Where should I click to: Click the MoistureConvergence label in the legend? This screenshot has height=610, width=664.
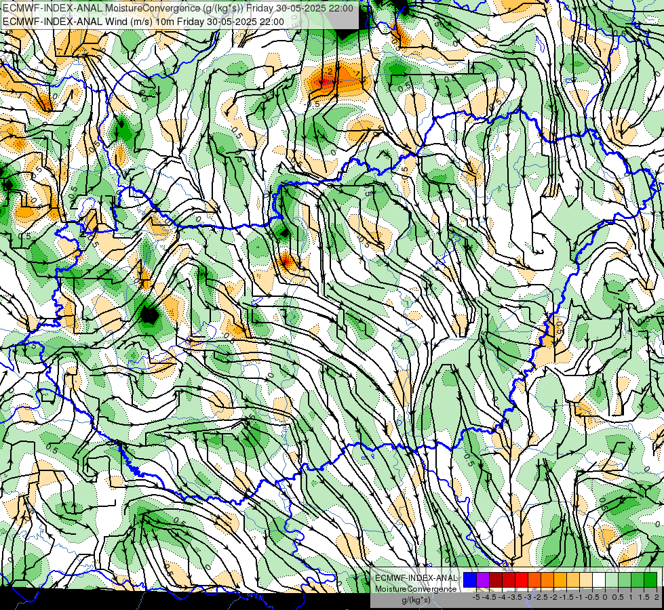click(x=416, y=589)
